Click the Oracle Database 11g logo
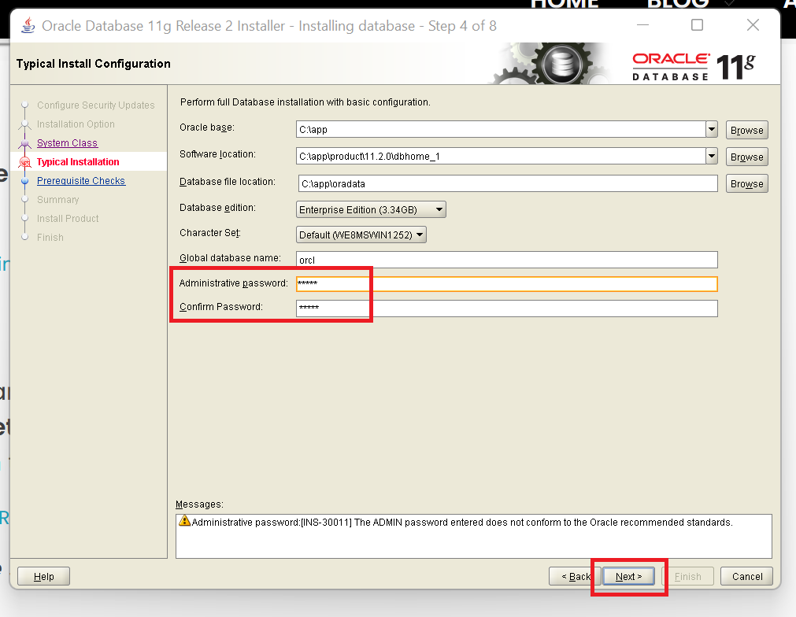Screen dimensions: 796x617 [694, 67]
